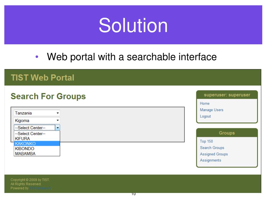Viewport: 267px width, 200px height.
Task: Select KAKONKO from the center list
Action: 37,143
